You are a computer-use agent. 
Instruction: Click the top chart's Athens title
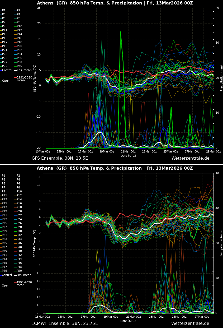pyautogui.click(x=115, y=3)
